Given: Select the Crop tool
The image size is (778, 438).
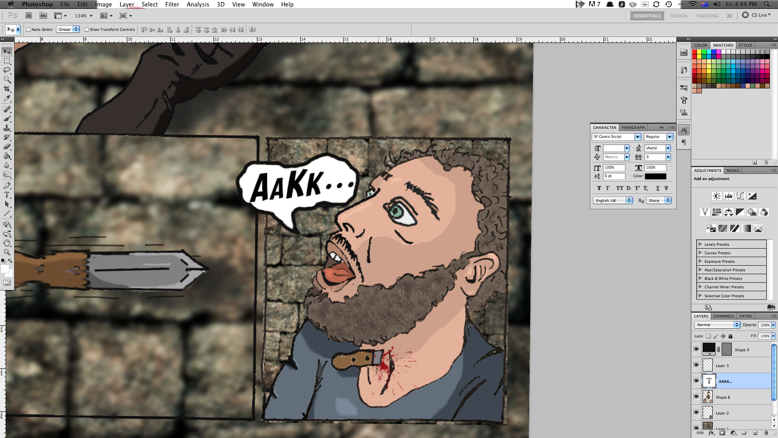Looking at the screenshot, I should click(x=7, y=89).
